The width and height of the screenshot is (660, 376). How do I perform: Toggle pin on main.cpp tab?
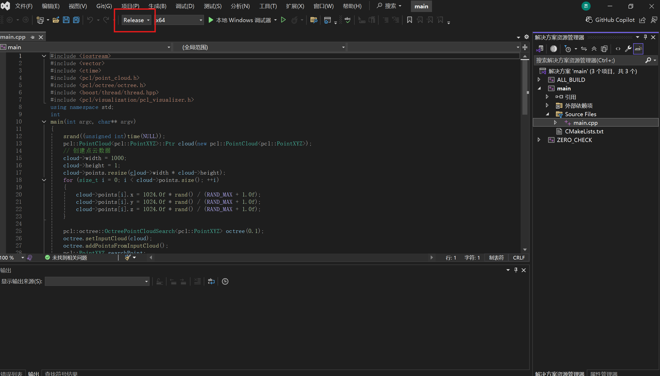33,37
